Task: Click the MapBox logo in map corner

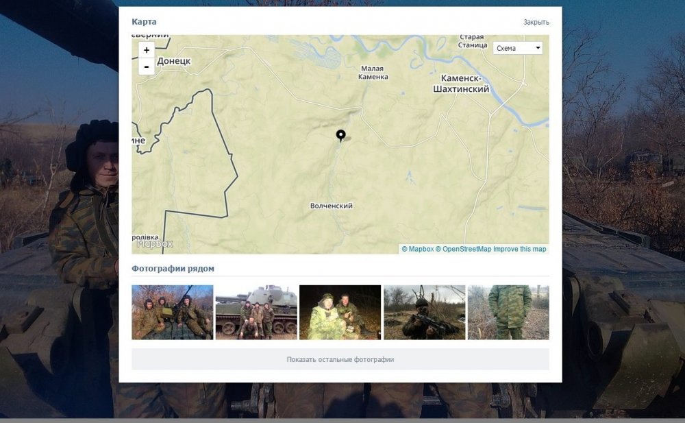Action: tap(155, 243)
